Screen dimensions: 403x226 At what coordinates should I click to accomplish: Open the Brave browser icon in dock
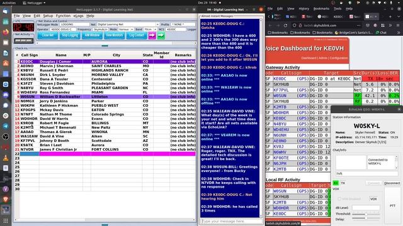coord(6,199)
